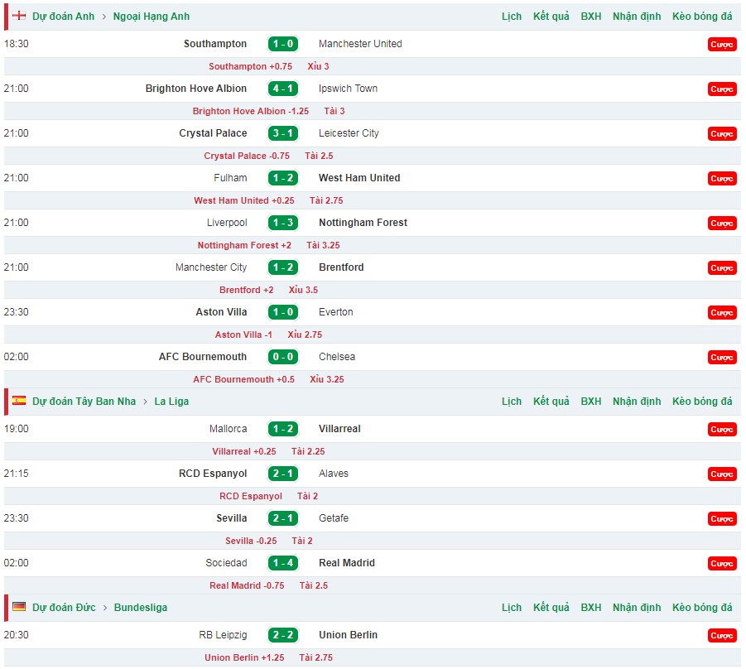Open Kèo bóng đá in Bundesliga header
746x669 pixels.
click(702, 607)
